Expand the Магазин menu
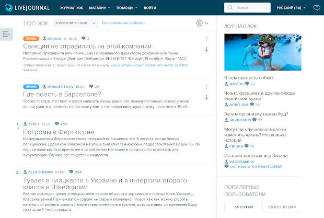Viewport: 324px width, 218px height. (x=99, y=8)
